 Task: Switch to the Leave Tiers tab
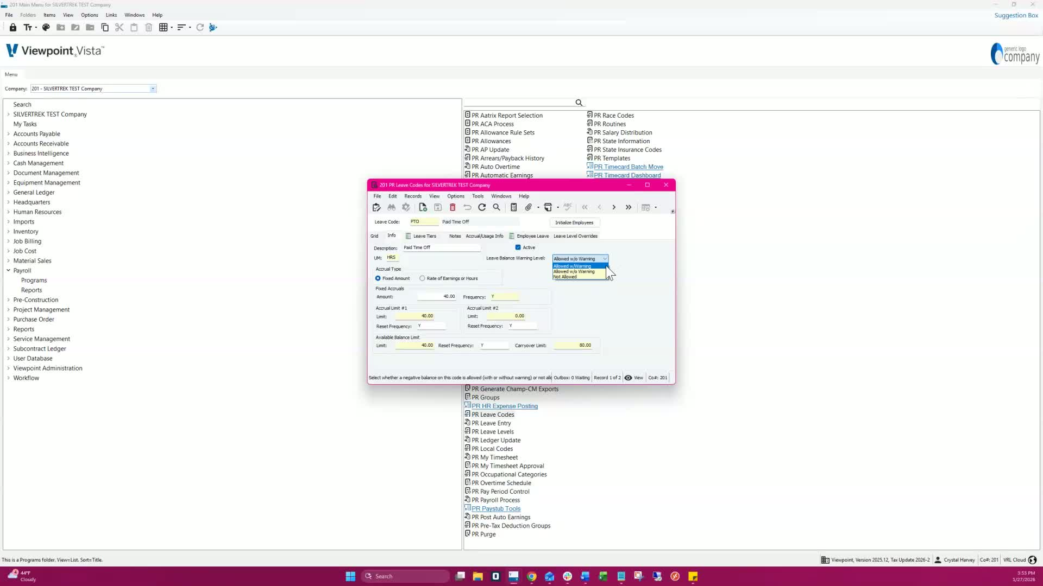[x=424, y=236]
